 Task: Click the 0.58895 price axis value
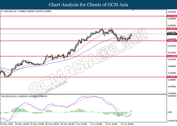click(172, 80)
